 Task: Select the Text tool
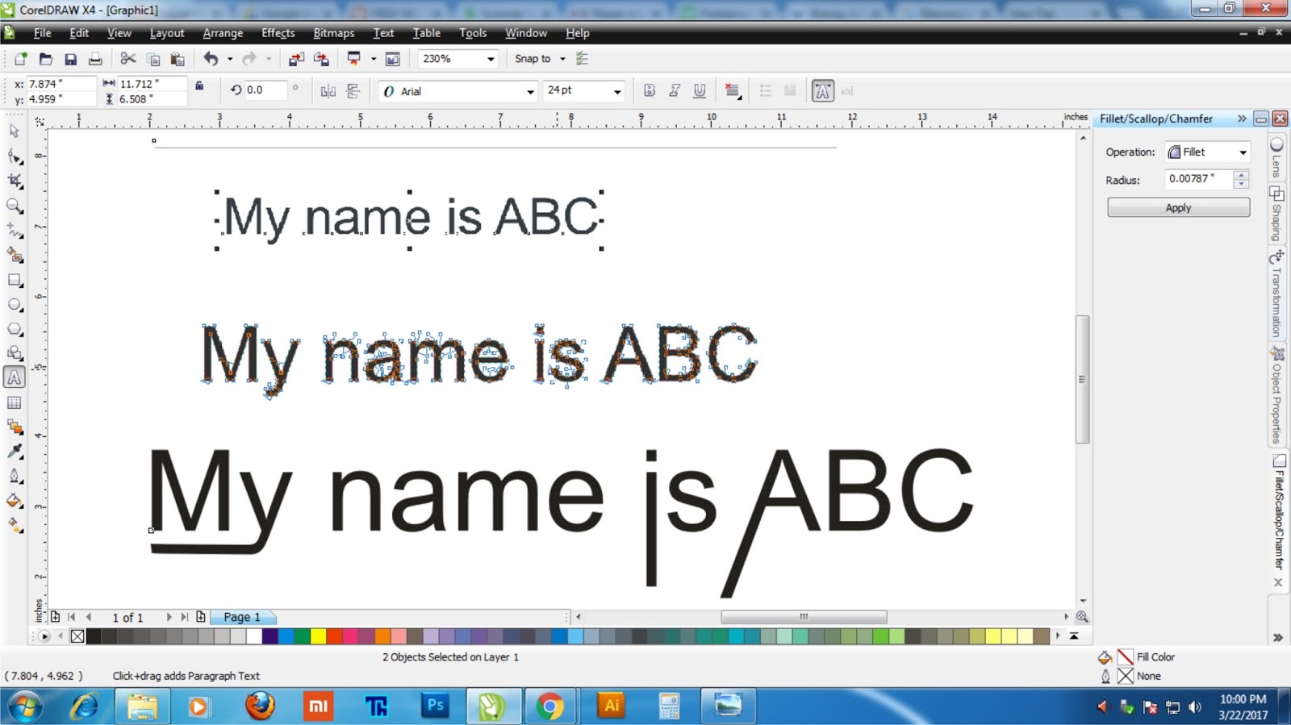click(x=15, y=377)
